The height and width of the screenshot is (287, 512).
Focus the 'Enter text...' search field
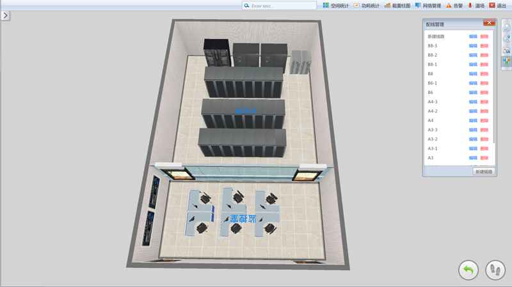tap(282, 6)
